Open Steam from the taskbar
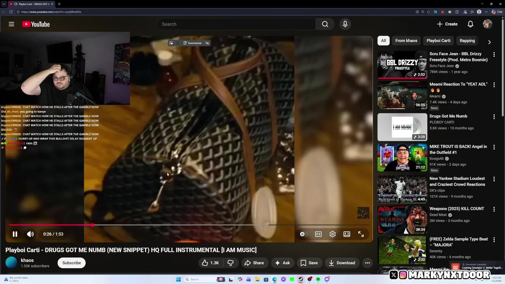The image size is (505, 284). coord(301,279)
